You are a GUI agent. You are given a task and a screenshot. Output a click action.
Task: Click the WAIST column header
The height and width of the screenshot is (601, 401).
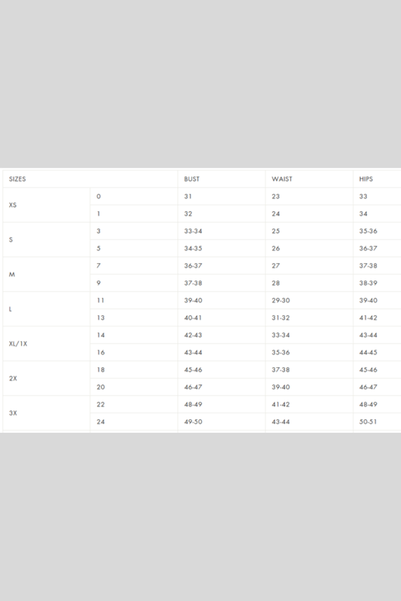[x=282, y=179]
